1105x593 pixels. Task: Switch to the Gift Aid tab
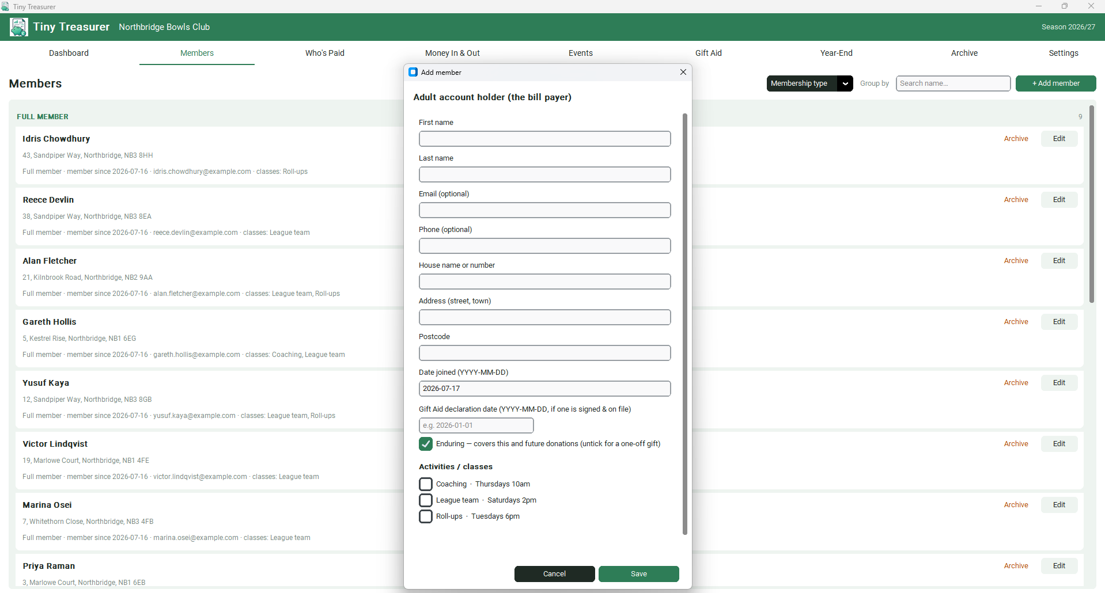click(709, 53)
